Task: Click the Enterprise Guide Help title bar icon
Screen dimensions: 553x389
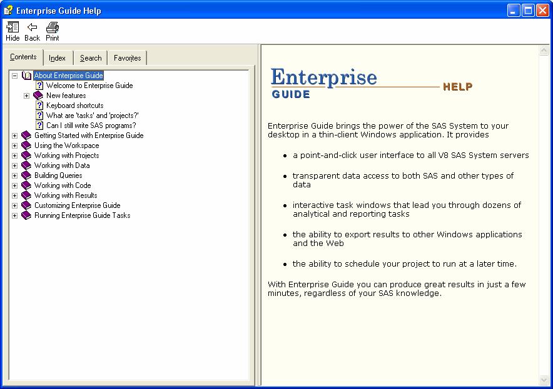Action: pyautogui.click(x=8, y=10)
